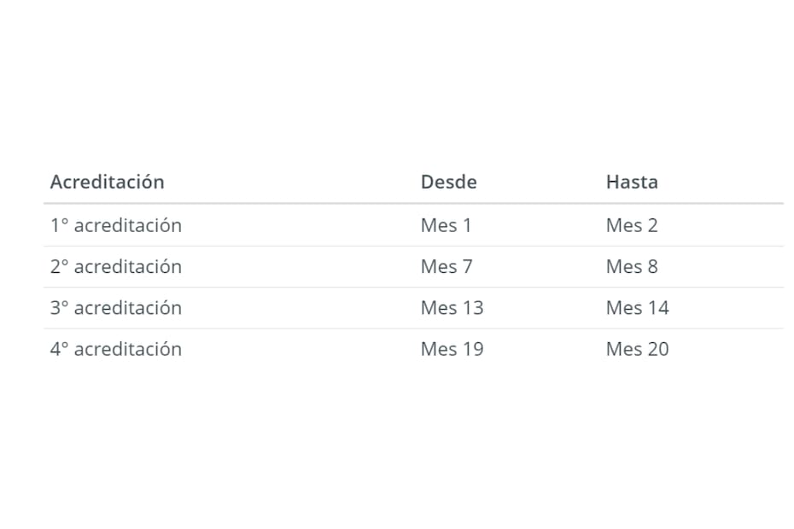The image size is (794, 529).
Task: Select the 3° acreditación row label
Action: [x=116, y=308]
